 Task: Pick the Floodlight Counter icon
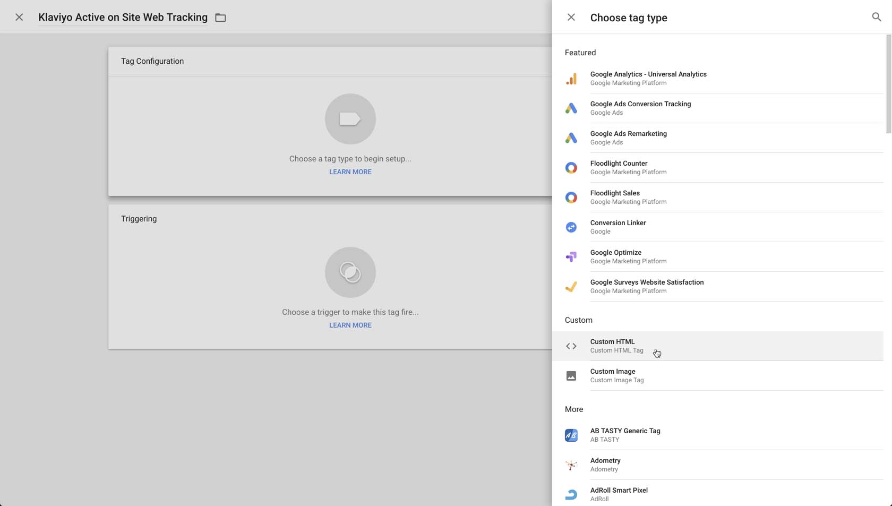[x=571, y=167]
